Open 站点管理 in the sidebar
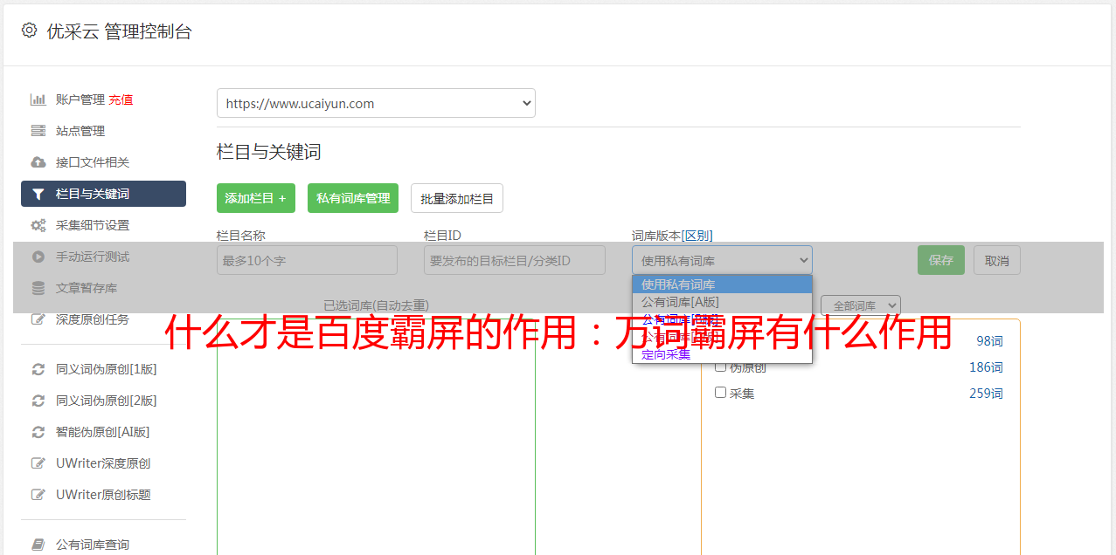 click(80, 131)
